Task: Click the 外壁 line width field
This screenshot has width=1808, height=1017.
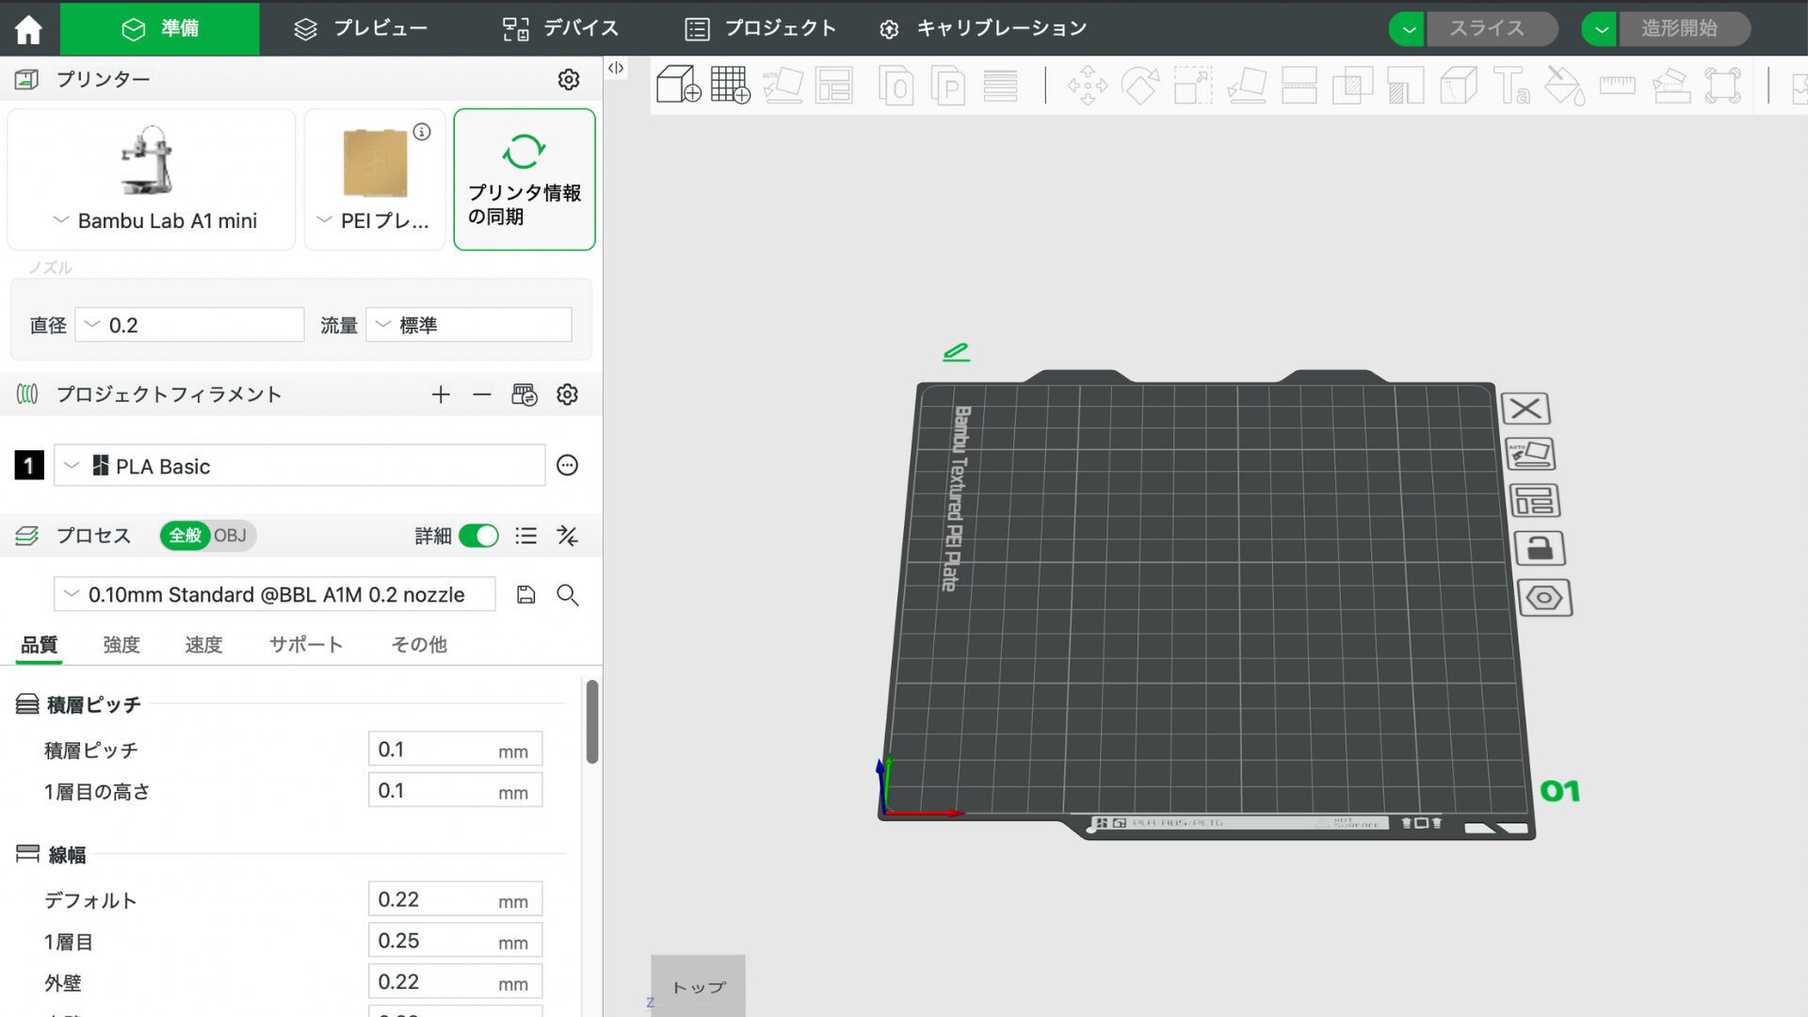Action: coord(455,982)
